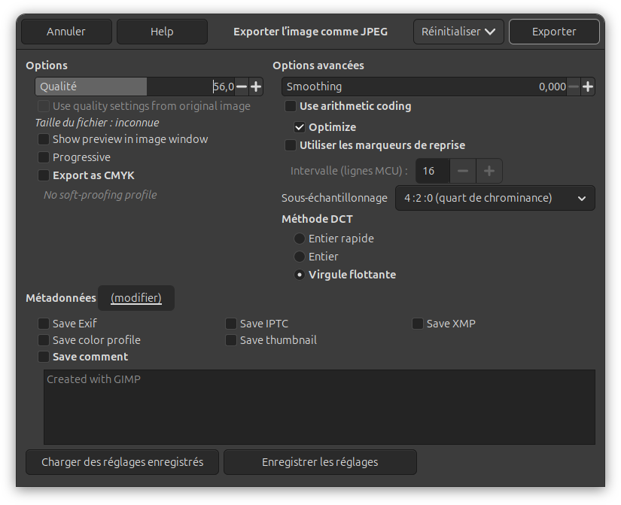621x505 pixels.
Task: Click the plus icon on Qualité
Action: pos(256,87)
